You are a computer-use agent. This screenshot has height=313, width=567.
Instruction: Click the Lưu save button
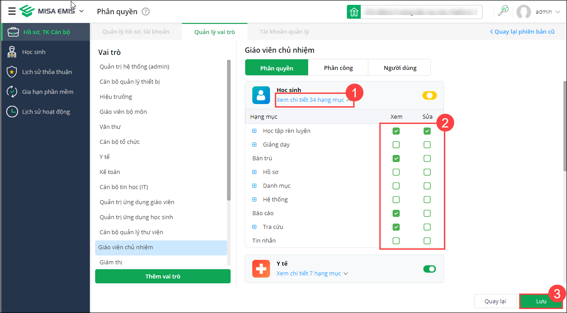(541, 301)
